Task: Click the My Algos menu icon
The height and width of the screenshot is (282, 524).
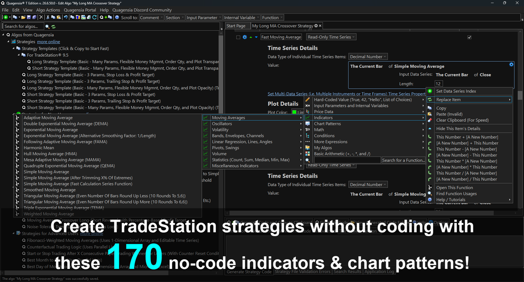Action: coord(308,148)
